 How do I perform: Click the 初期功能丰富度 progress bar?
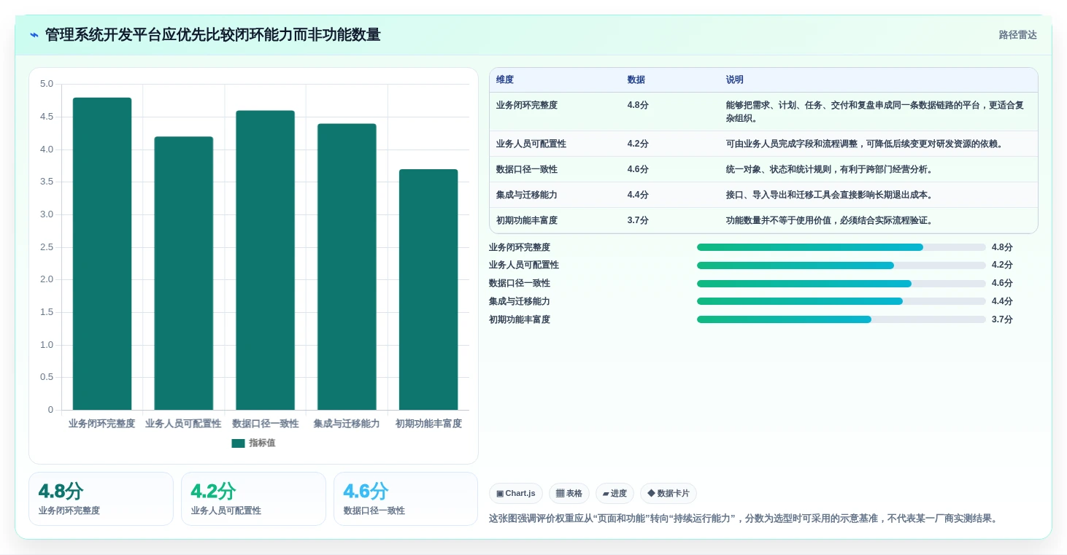coord(841,319)
